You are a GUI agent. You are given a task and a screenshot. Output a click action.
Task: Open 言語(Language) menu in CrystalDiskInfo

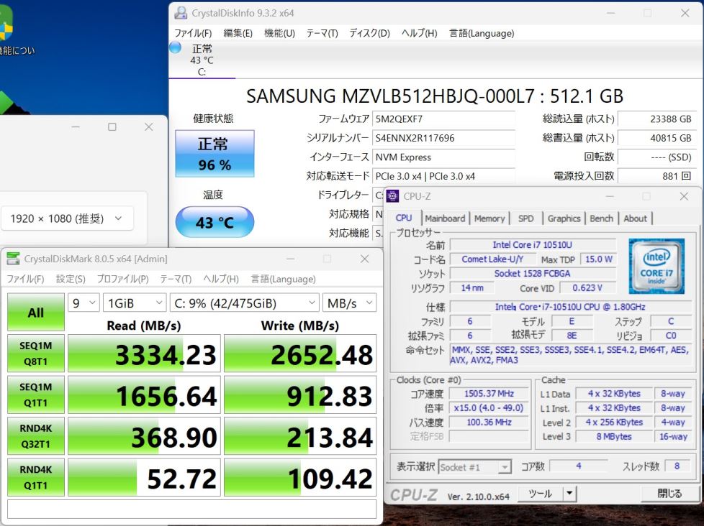(x=482, y=33)
